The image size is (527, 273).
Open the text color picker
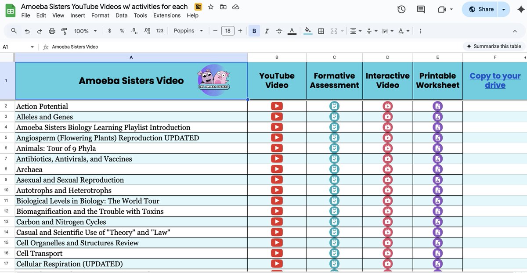(292, 31)
